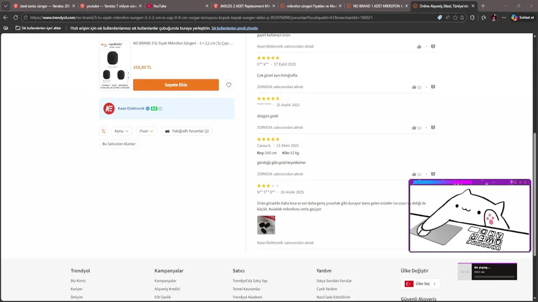
Task: Click the shopping price tag icon
Action: coord(440,18)
